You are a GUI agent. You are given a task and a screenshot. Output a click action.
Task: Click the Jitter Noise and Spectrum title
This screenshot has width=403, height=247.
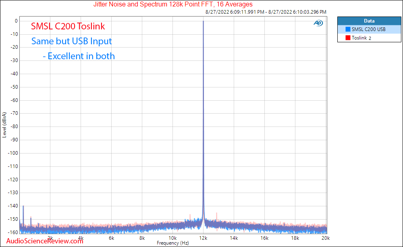coord(173,4)
